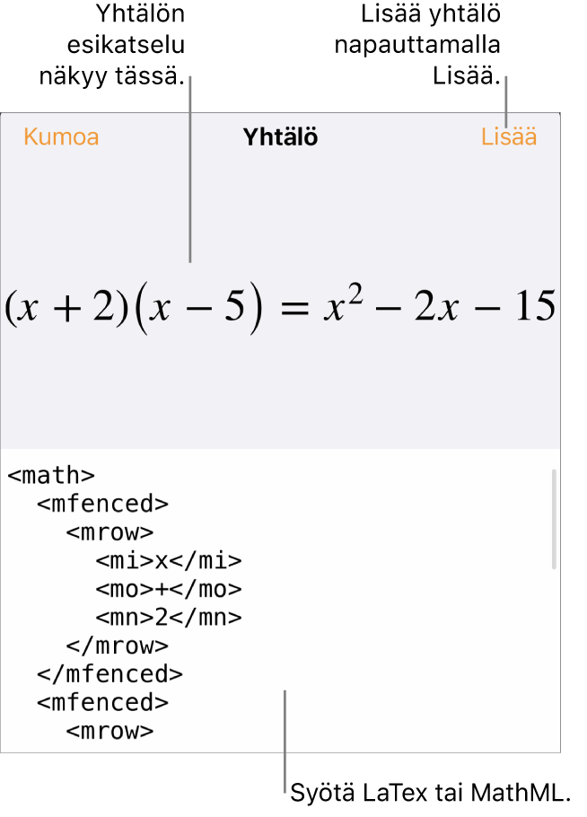This screenshot has width=587, height=817.
Task: Click the Yhtälö dialog title
Action: [x=281, y=137]
